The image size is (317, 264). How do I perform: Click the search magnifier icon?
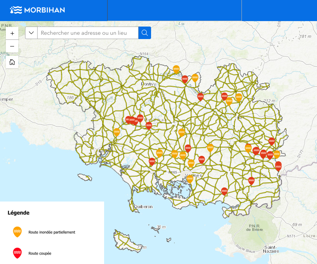tap(144, 33)
